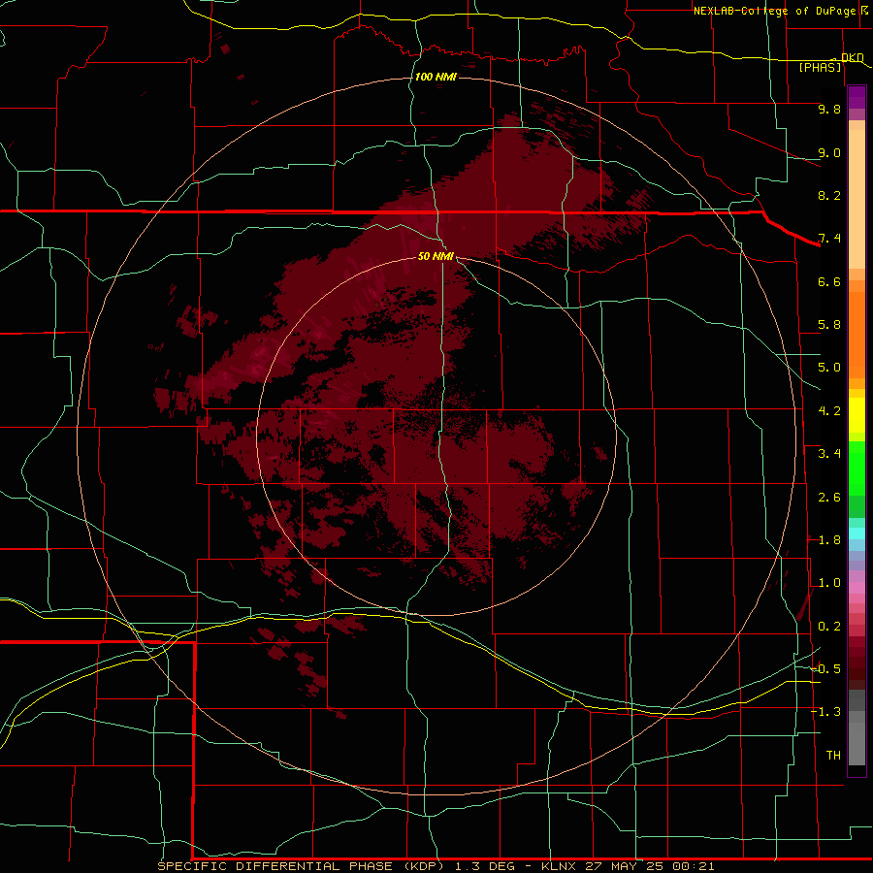Click the TH label on color scale
Viewport: 873px width, 873px height.
833,756
